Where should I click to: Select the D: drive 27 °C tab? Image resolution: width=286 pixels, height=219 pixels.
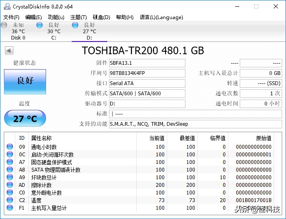(x=90, y=31)
